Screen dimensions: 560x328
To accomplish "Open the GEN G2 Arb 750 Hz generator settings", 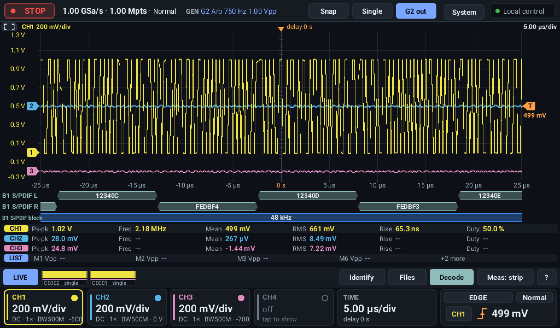I will (x=231, y=11).
